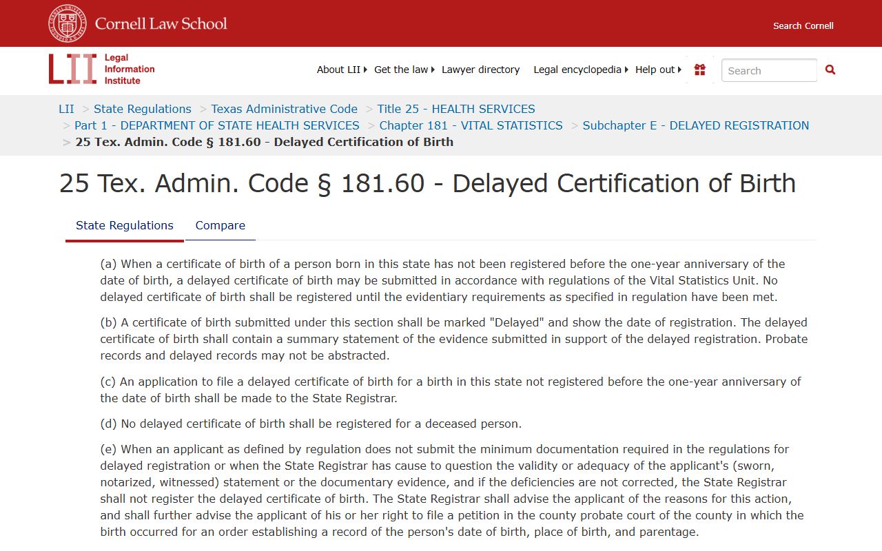This screenshot has width=882, height=551.
Task: Click the Cornell Law School title text
Action: click(x=161, y=23)
